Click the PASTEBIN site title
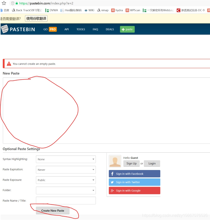This screenshot has height=220, width=210. (x=22, y=29)
